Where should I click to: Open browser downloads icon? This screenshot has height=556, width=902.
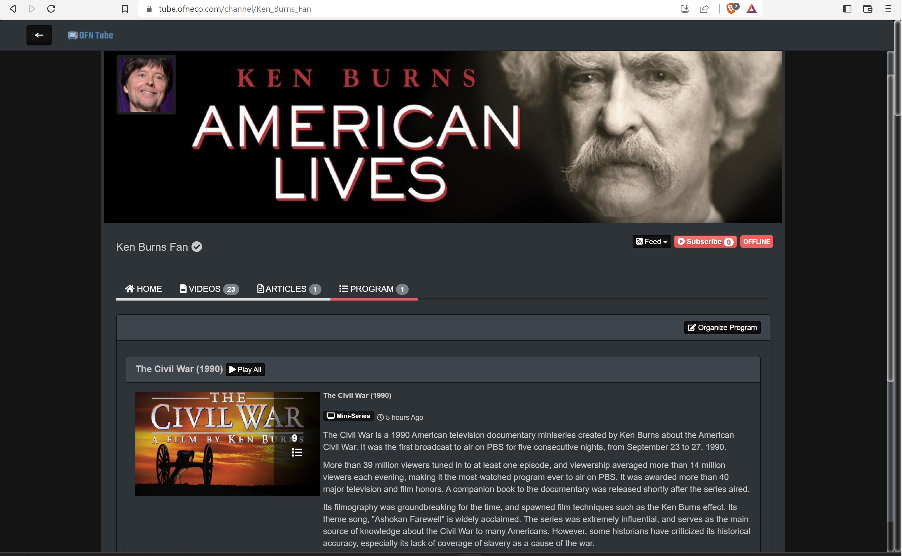coord(684,8)
